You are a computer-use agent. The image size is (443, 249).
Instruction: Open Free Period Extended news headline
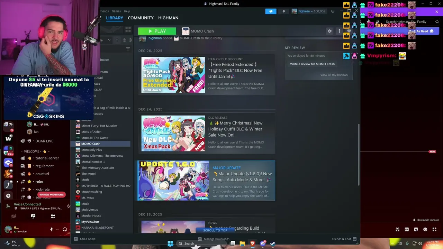(235, 71)
